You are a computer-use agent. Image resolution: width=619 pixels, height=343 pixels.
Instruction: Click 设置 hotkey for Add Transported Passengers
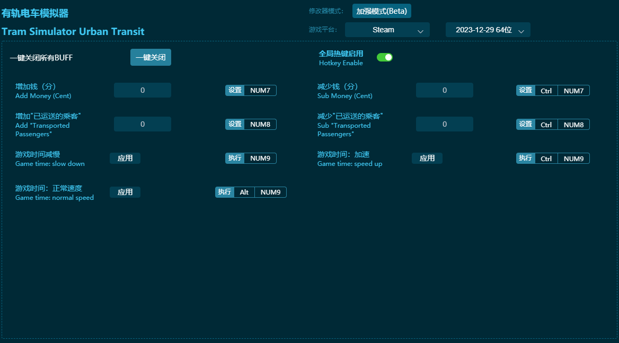click(x=235, y=125)
